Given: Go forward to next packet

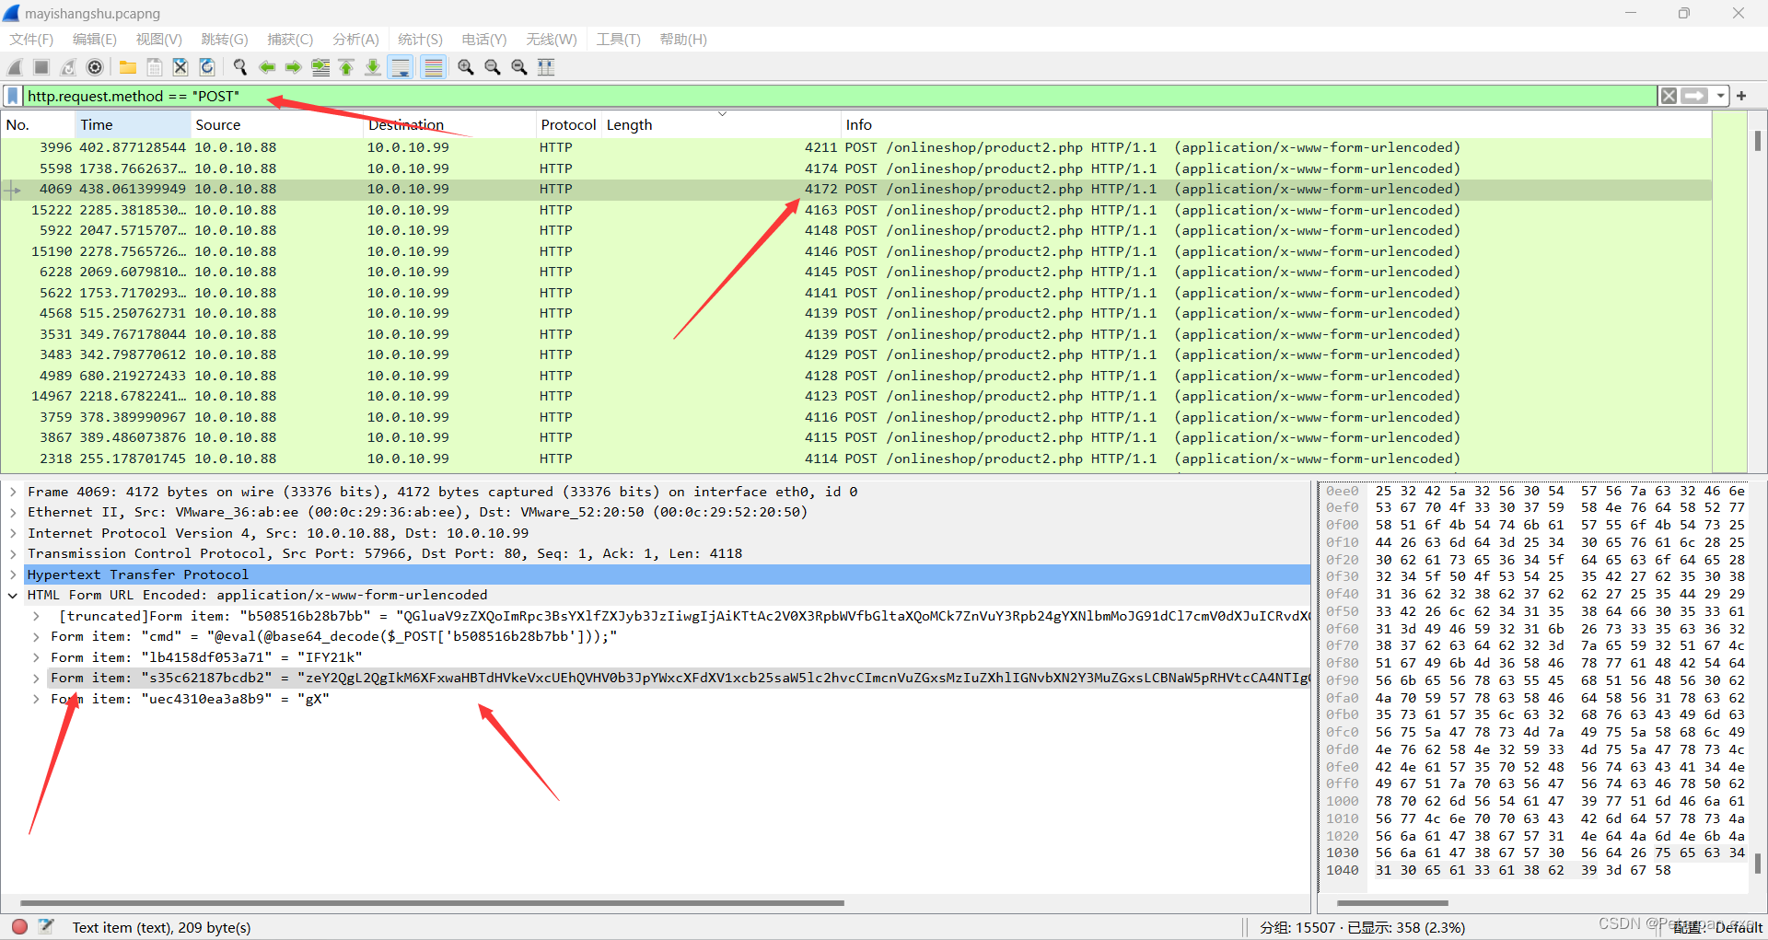Looking at the screenshot, I should click(294, 67).
